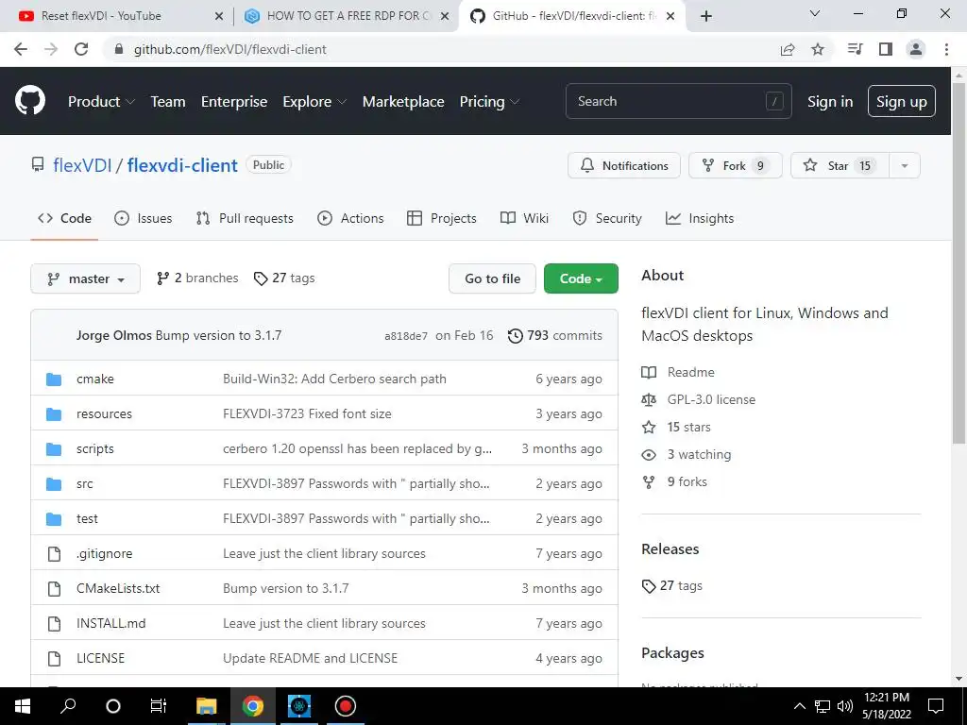
Task: Open the Chrome tab search chevron
Action: tap(815, 14)
